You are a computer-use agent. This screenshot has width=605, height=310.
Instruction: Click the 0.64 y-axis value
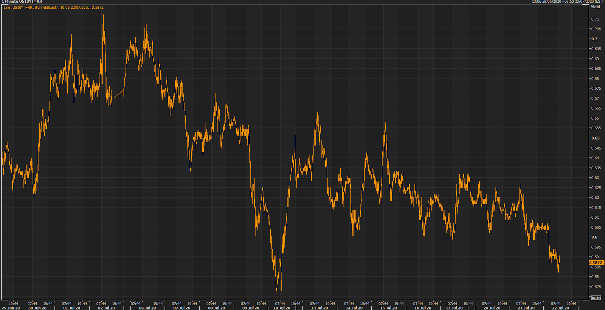[595, 158]
